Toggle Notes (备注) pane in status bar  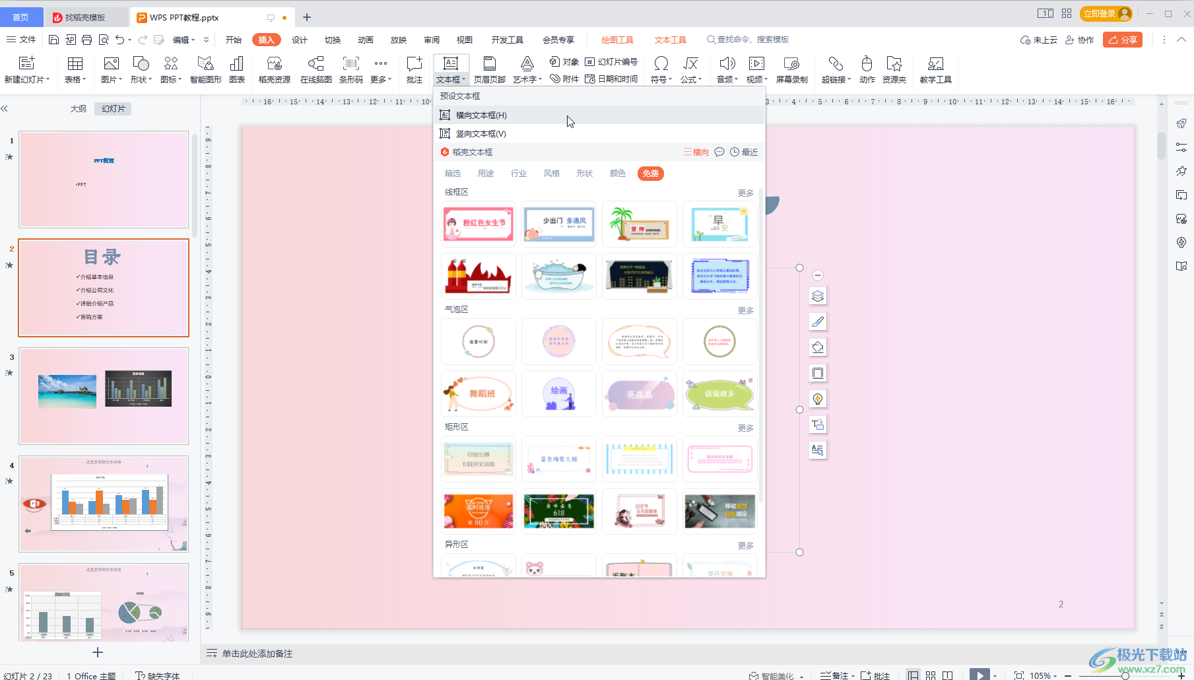tap(836, 675)
